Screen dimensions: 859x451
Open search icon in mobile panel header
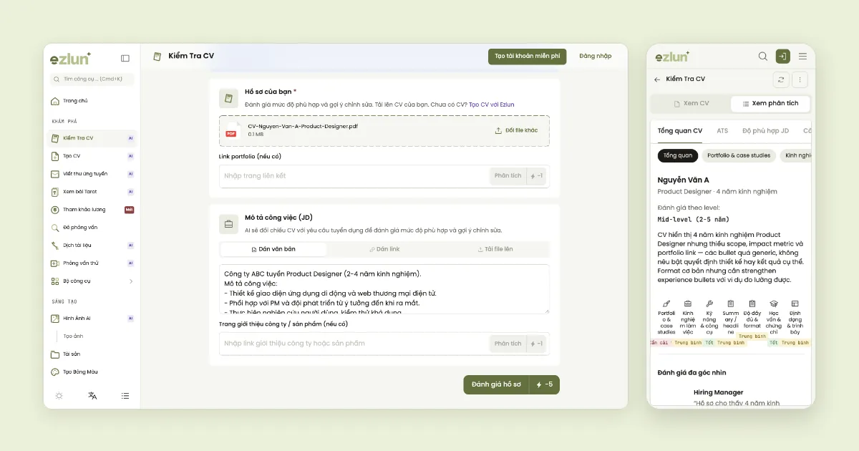(763, 57)
